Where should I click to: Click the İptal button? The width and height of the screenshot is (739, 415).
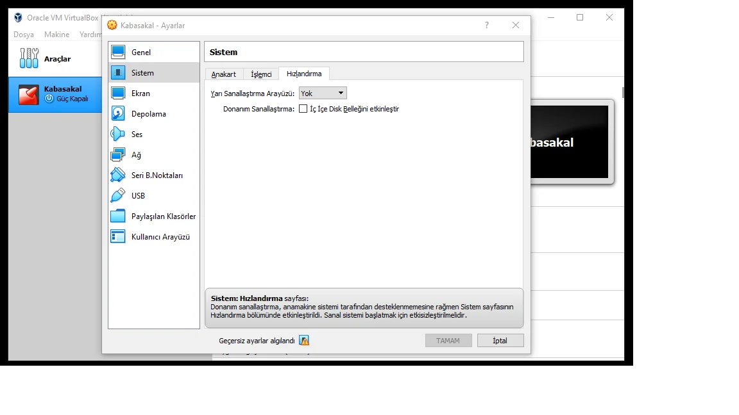[500, 340]
